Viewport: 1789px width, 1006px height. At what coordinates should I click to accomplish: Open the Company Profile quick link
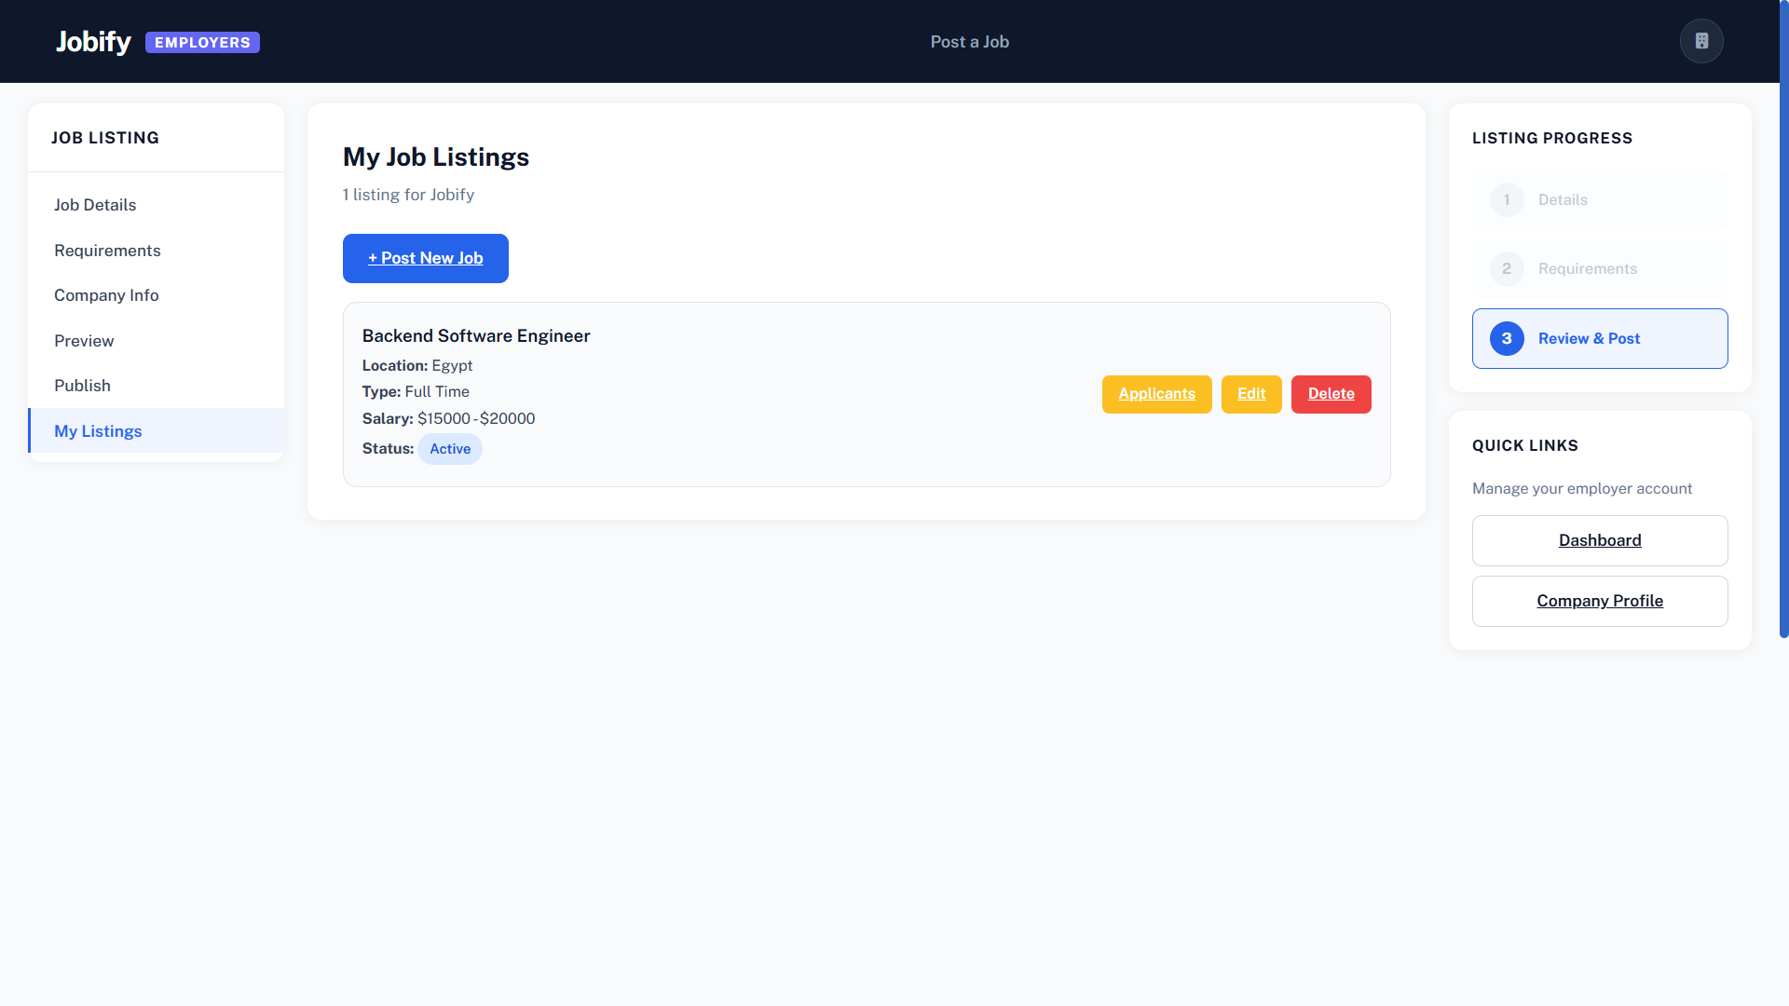tap(1600, 601)
